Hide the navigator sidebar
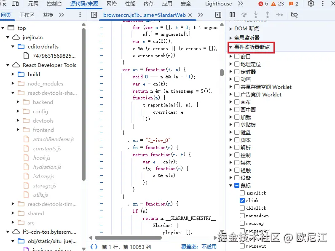This screenshot has height=251, width=335. [94, 15]
